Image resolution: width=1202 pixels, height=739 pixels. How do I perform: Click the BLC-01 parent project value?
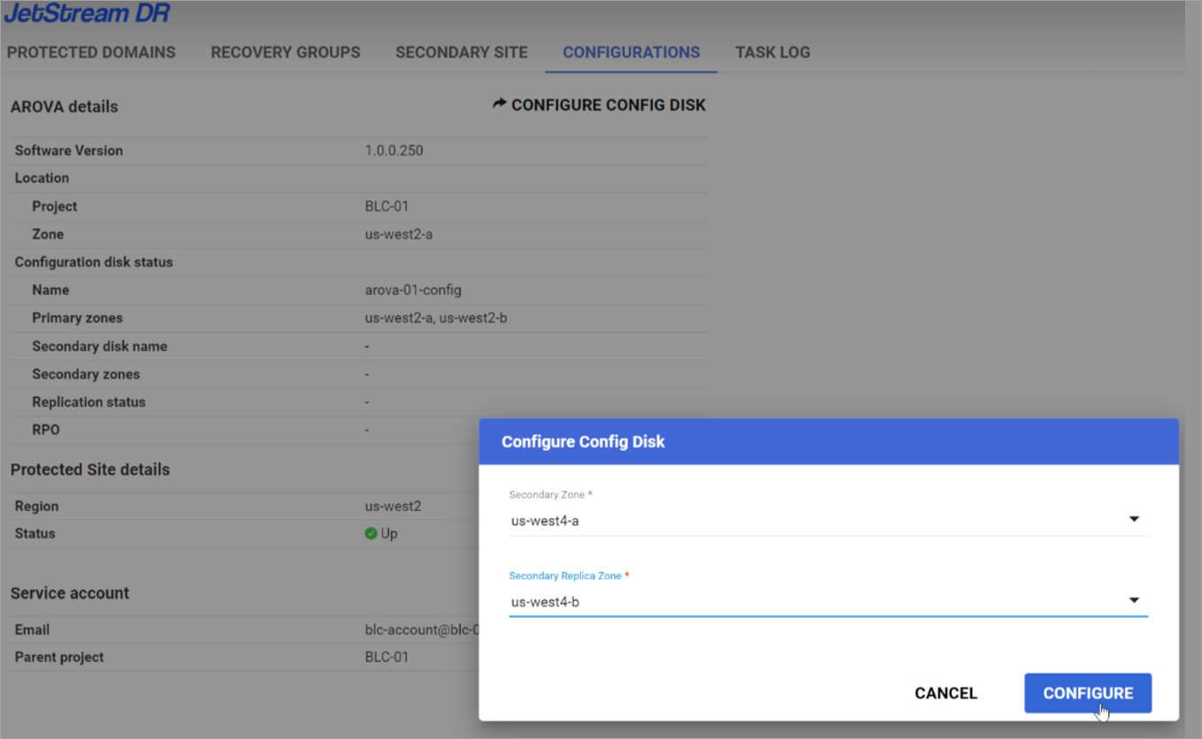(x=387, y=658)
